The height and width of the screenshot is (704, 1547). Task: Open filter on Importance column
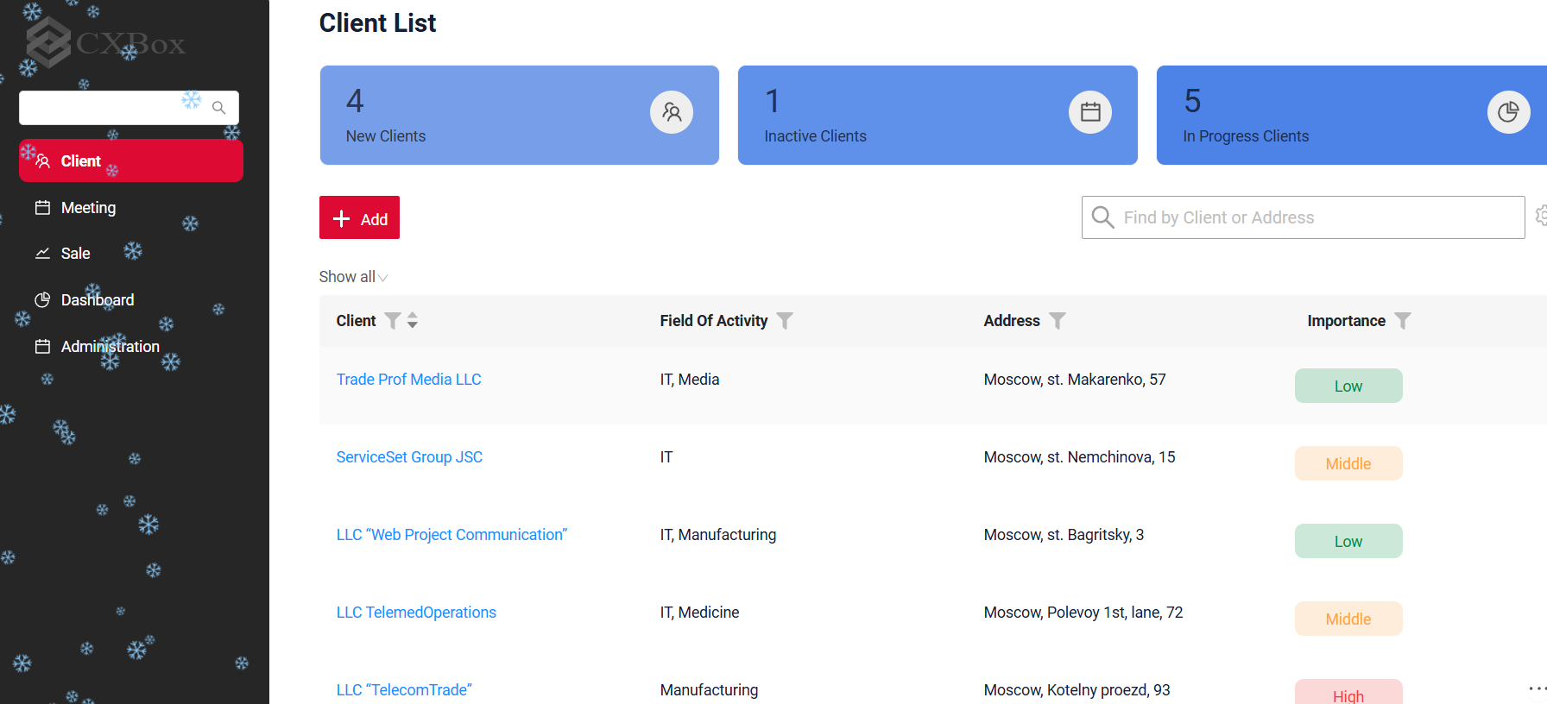(1403, 321)
